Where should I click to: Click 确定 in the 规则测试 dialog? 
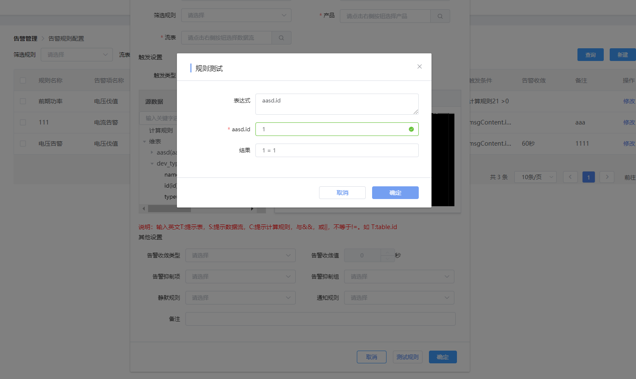click(x=395, y=193)
